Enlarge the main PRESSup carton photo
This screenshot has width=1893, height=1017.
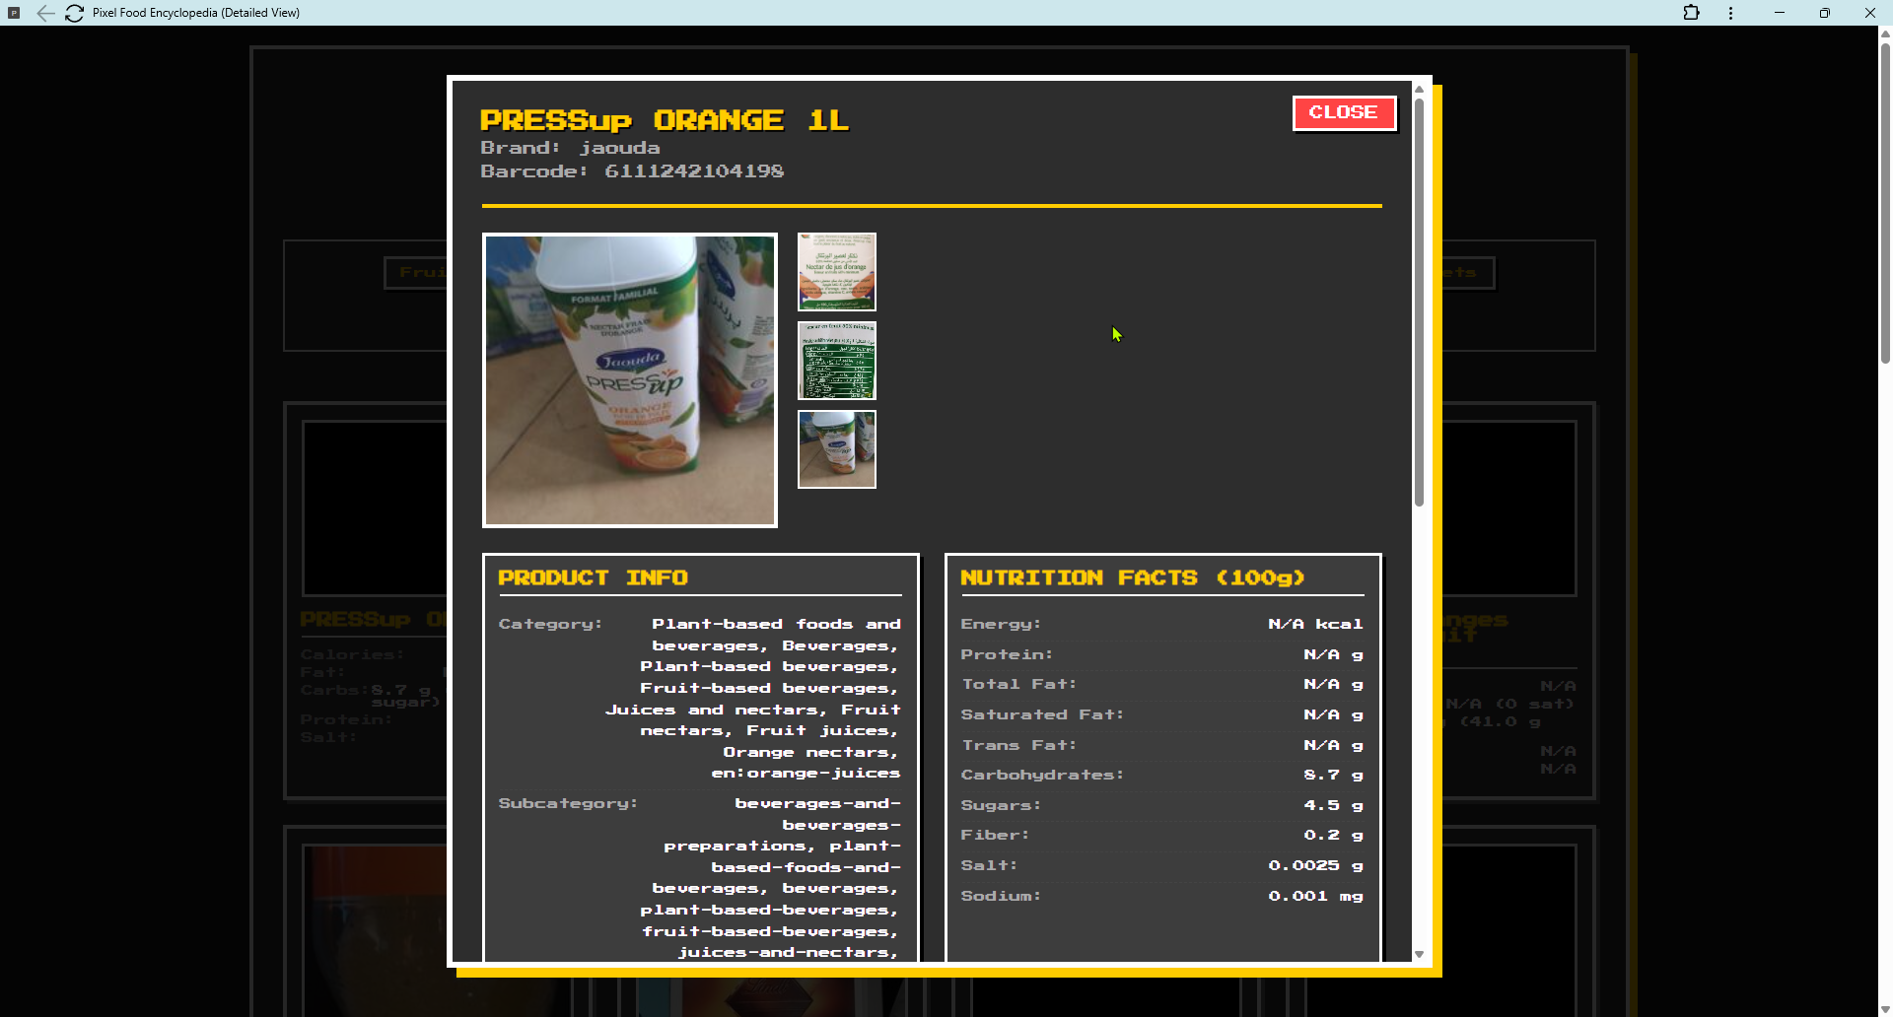(629, 379)
